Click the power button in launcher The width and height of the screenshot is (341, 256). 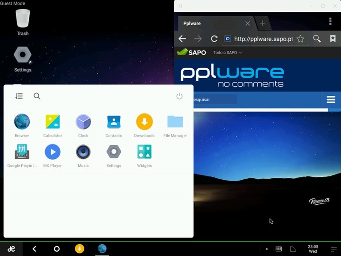[179, 96]
